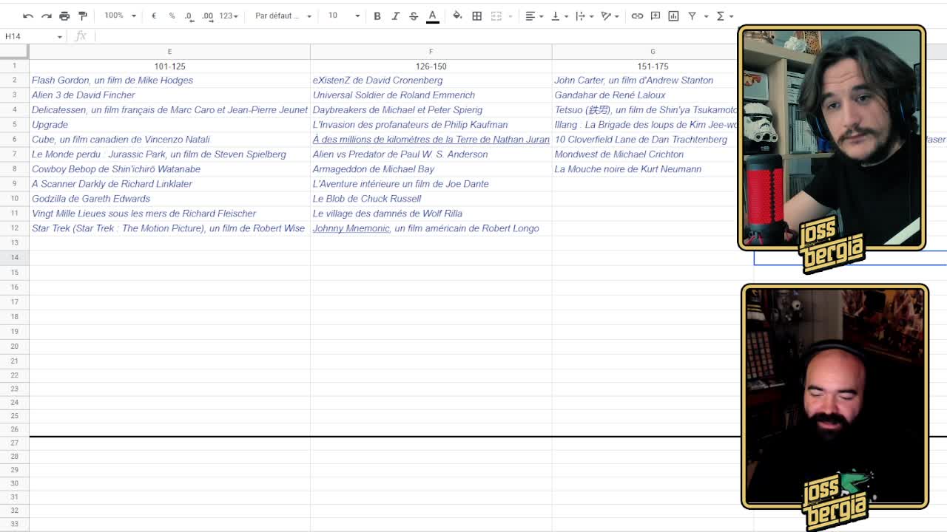Image resolution: width=947 pixels, height=532 pixels.
Task: Select the 'Star Trek' Robert Wise cell
Action: pos(169,228)
